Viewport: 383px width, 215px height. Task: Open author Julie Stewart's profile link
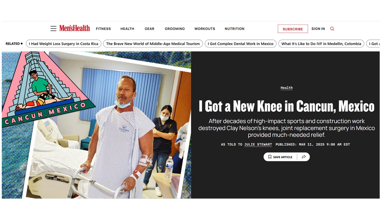click(x=258, y=145)
